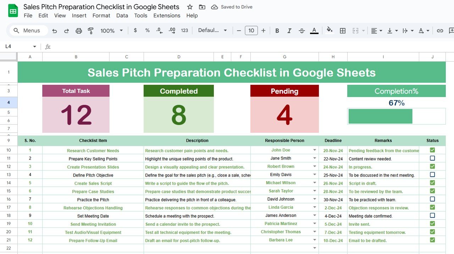Open the zoom 100% dropdown
This screenshot has width=454, height=254.
tap(111, 31)
